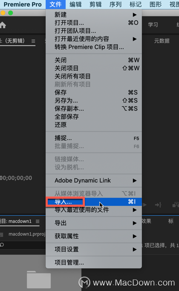This screenshot has width=179, height=291.
Task: Choose 导入... from the file menu
Action: click(x=94, y=202)
